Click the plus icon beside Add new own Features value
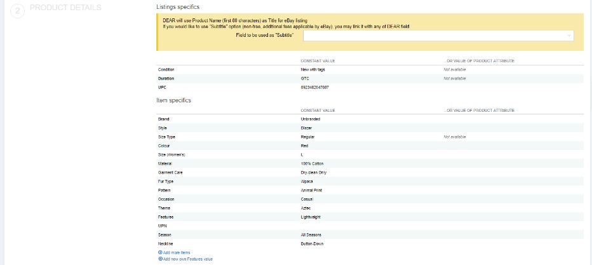 coord(159,259)
